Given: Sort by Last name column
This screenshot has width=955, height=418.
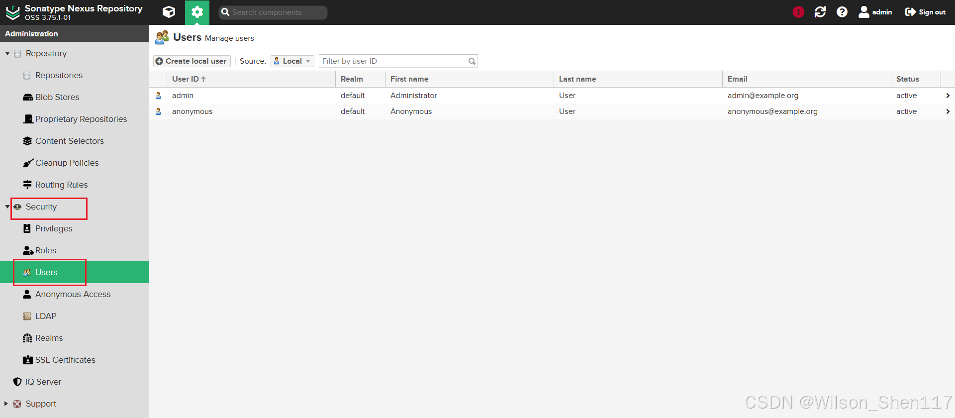Looking at the screenshot, I should click(638, 79).
